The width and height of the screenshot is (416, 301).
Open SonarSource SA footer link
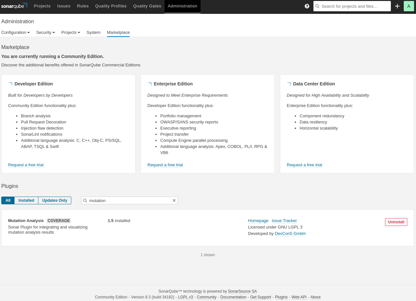[x=243, y=291]
